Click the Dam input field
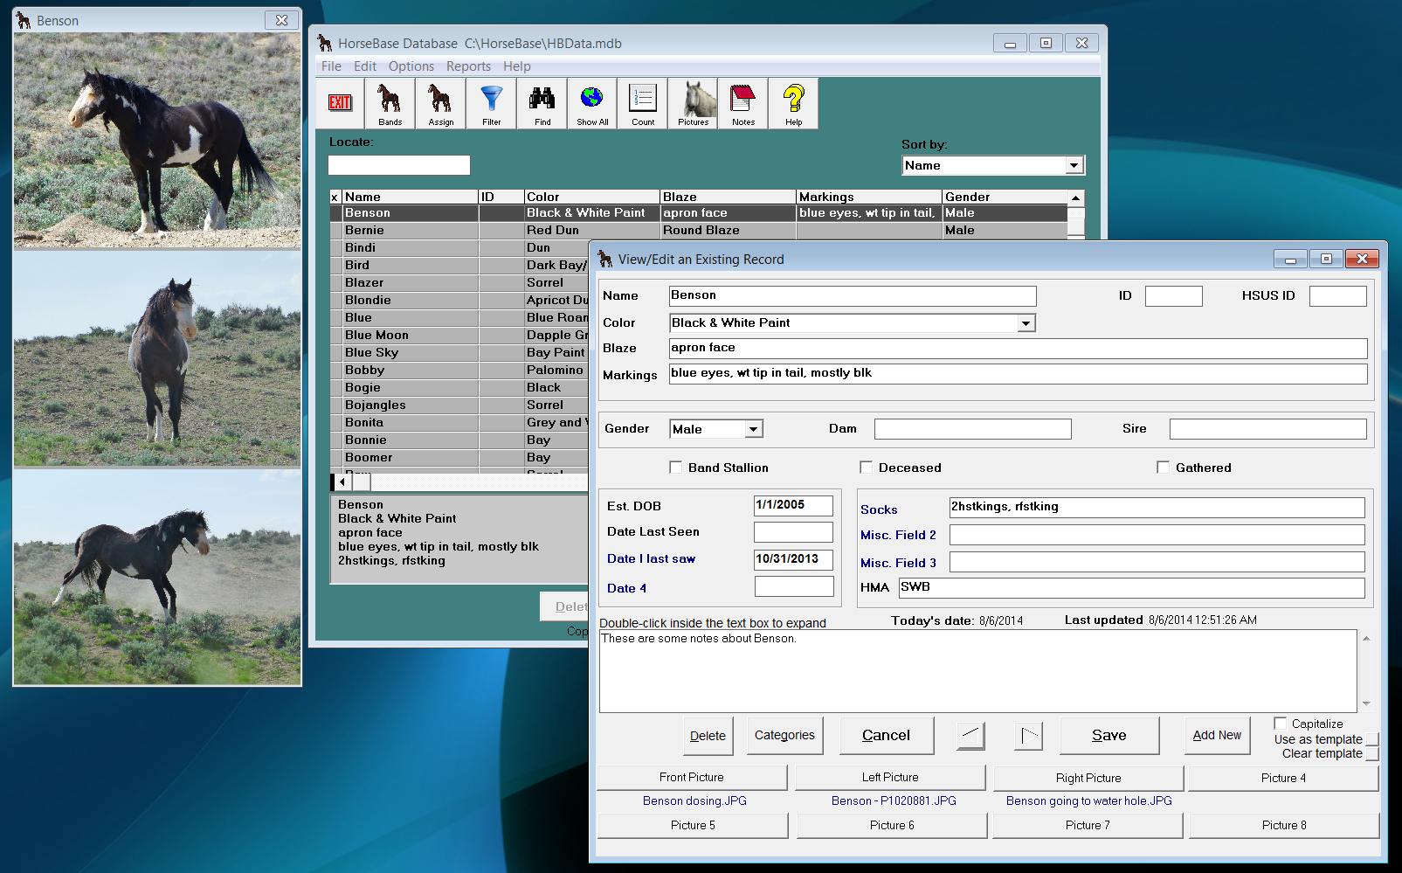 coord(973,429)
